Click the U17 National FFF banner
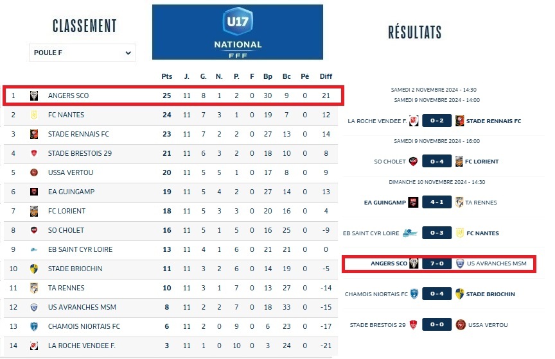555x359 pixels. (x=238, y=32)
